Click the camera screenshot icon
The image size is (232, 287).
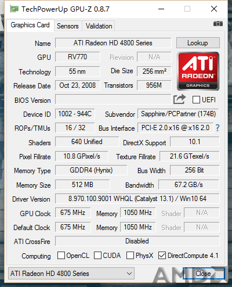pos(218,24)
